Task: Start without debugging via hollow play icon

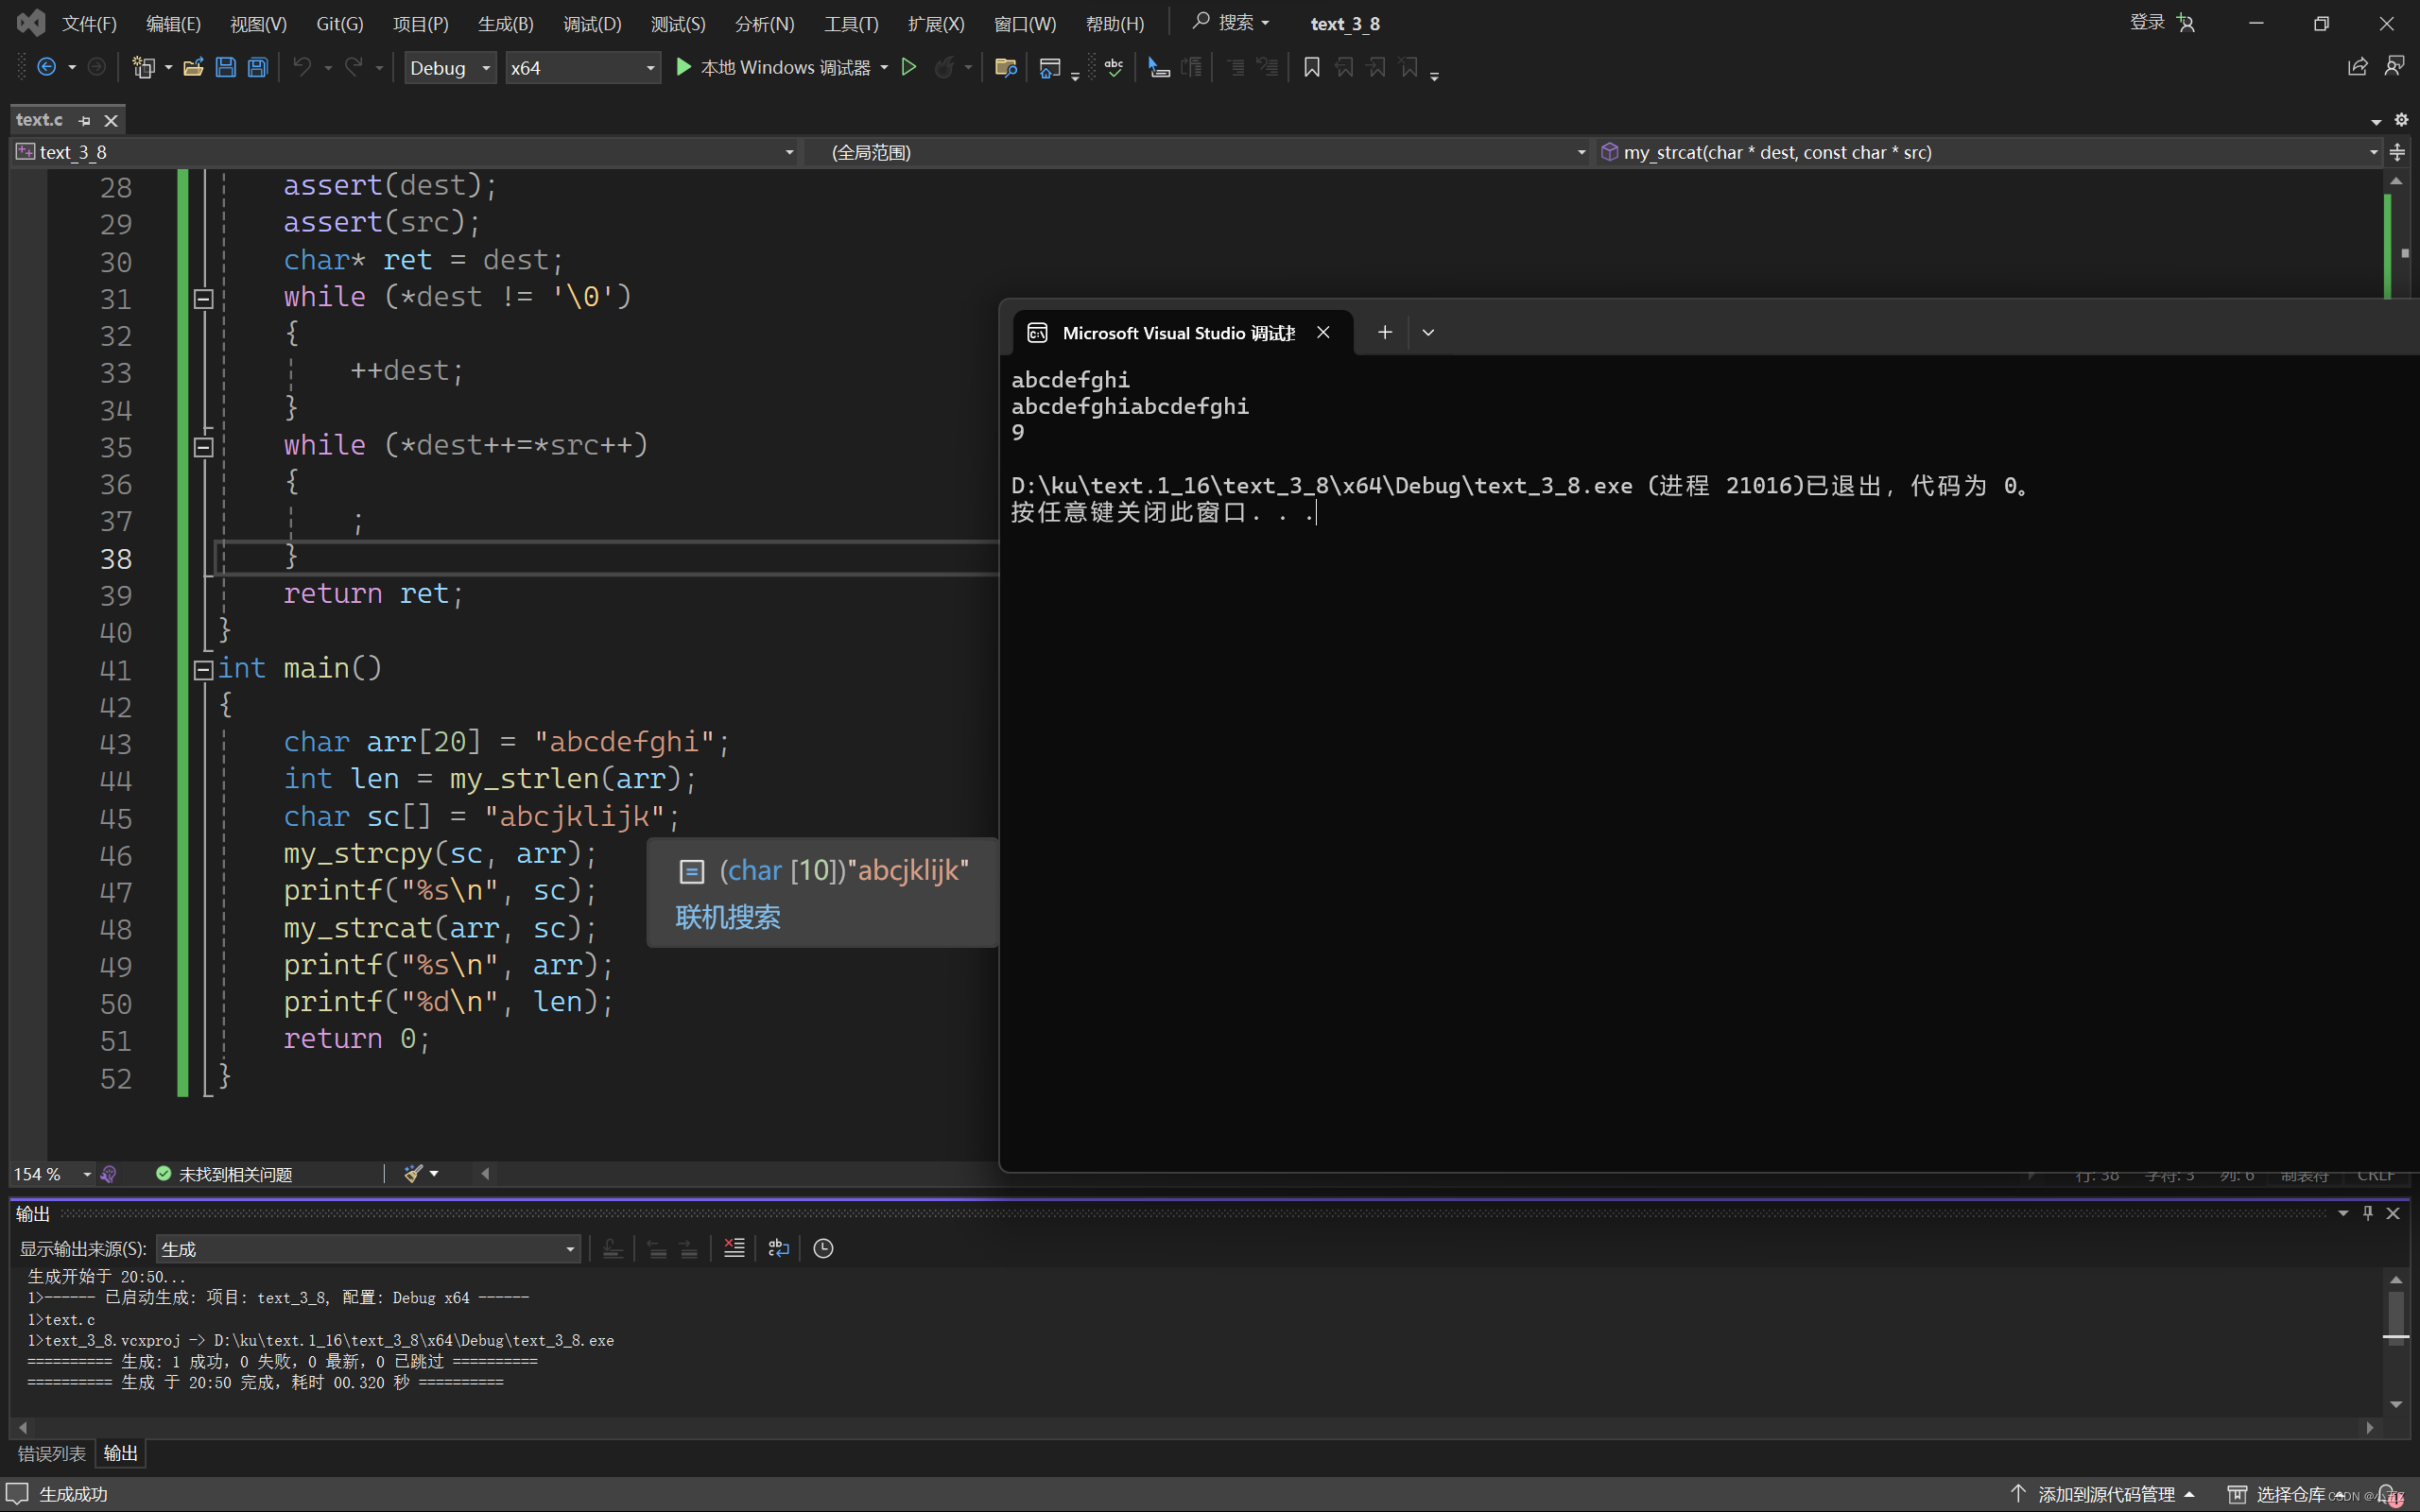Action: point(908,68)
